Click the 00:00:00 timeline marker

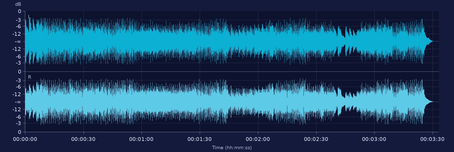[25, 139]
